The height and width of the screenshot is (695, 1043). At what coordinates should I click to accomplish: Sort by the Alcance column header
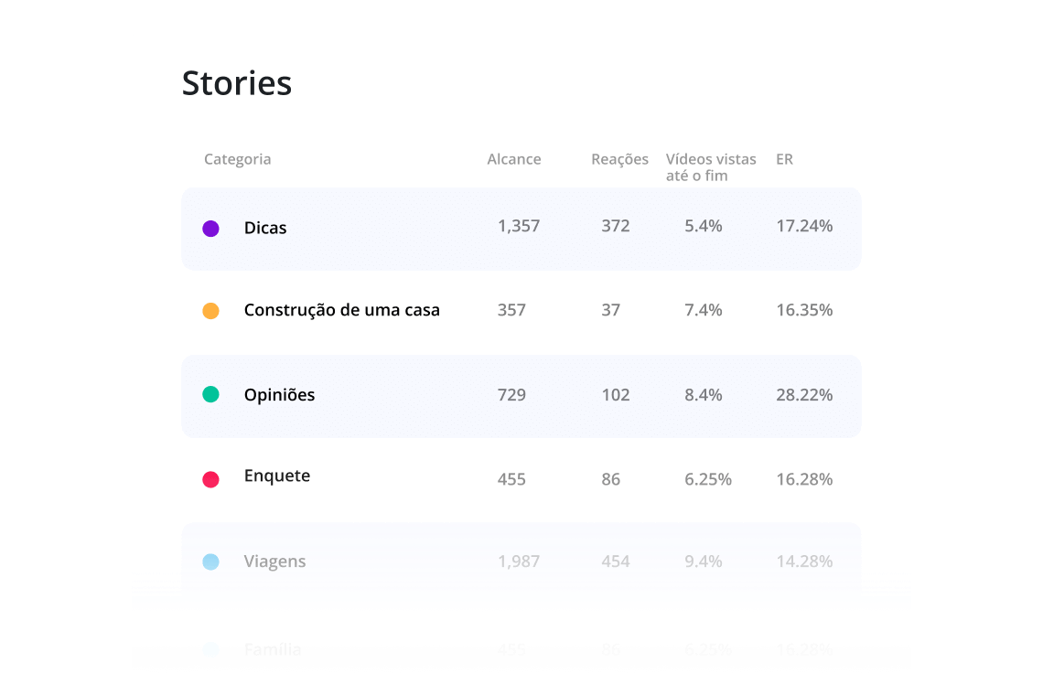[x=513, y=158]
